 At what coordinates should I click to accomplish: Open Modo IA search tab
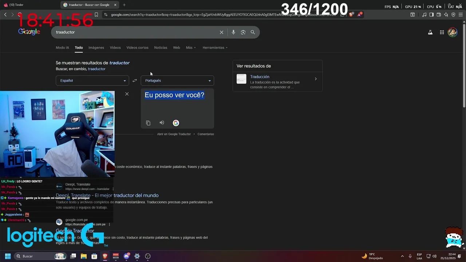pyautogui.click(x=62, y=48)
